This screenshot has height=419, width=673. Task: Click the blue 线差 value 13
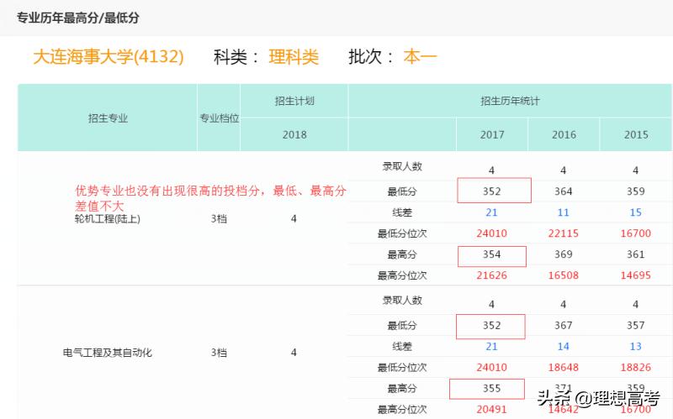(x=636, y=346)
